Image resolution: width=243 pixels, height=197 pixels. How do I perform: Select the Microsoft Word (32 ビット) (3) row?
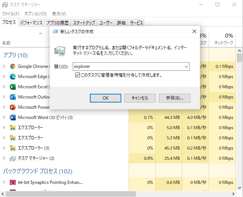pos(118,117)
